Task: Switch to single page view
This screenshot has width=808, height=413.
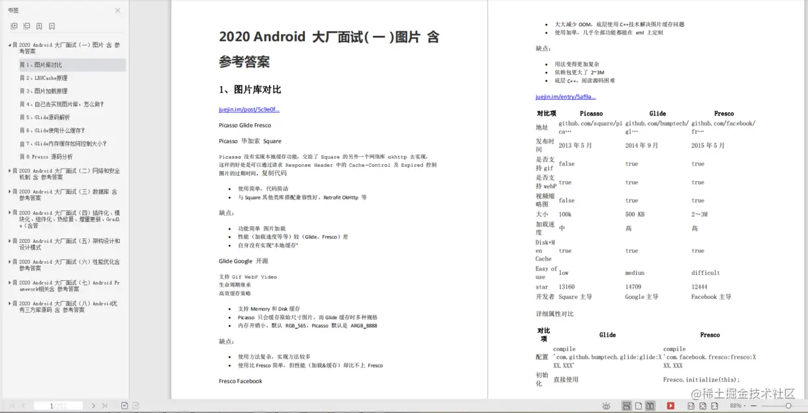Action: [x=639, y=406]
